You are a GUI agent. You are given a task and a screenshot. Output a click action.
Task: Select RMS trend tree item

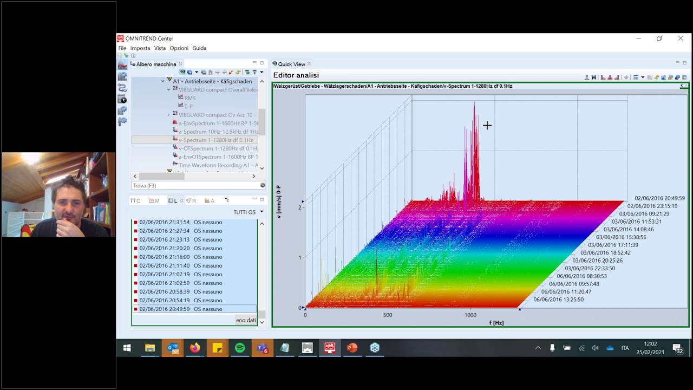click(189, 98)
